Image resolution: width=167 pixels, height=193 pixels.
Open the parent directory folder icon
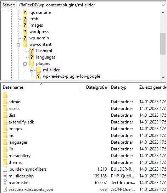[5, 95]
